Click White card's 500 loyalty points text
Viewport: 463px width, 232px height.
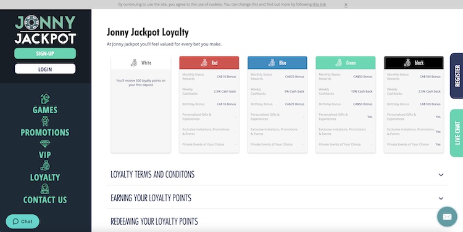coord(141,82)
